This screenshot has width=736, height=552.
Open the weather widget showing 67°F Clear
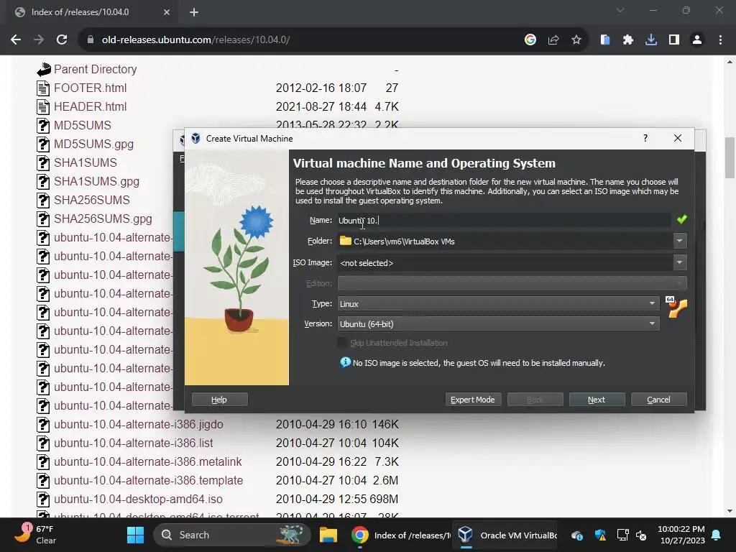[x=34, y=535]
